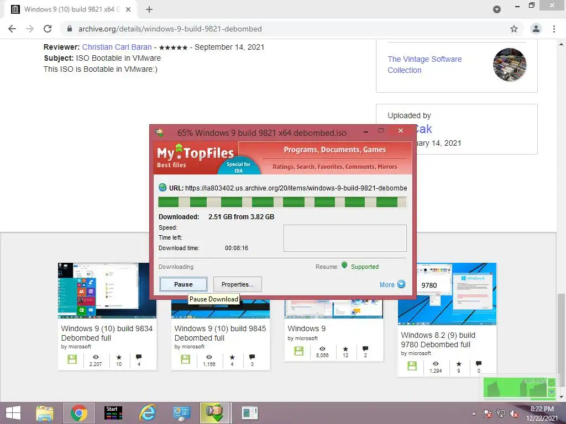
Task: Click favorites star on build 9845 card
Action: (232, 357)
